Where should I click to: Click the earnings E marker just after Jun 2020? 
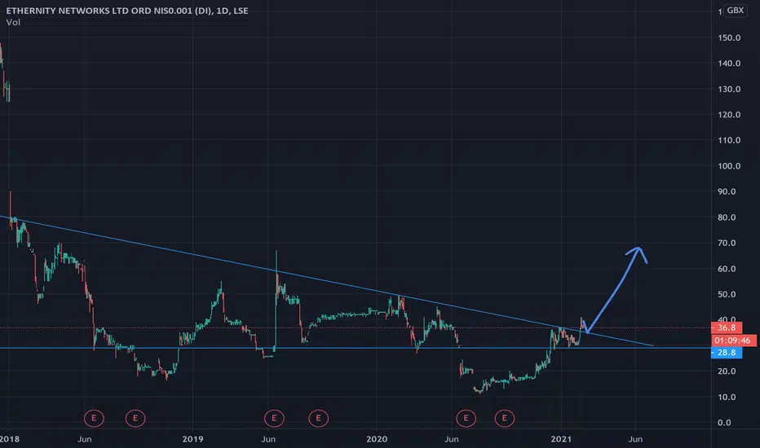[466, 418]
